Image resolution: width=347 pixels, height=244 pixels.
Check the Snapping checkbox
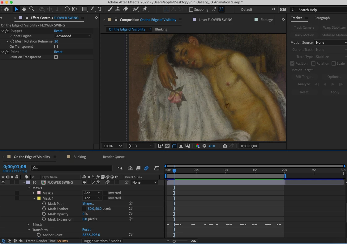tap(191, 10)
